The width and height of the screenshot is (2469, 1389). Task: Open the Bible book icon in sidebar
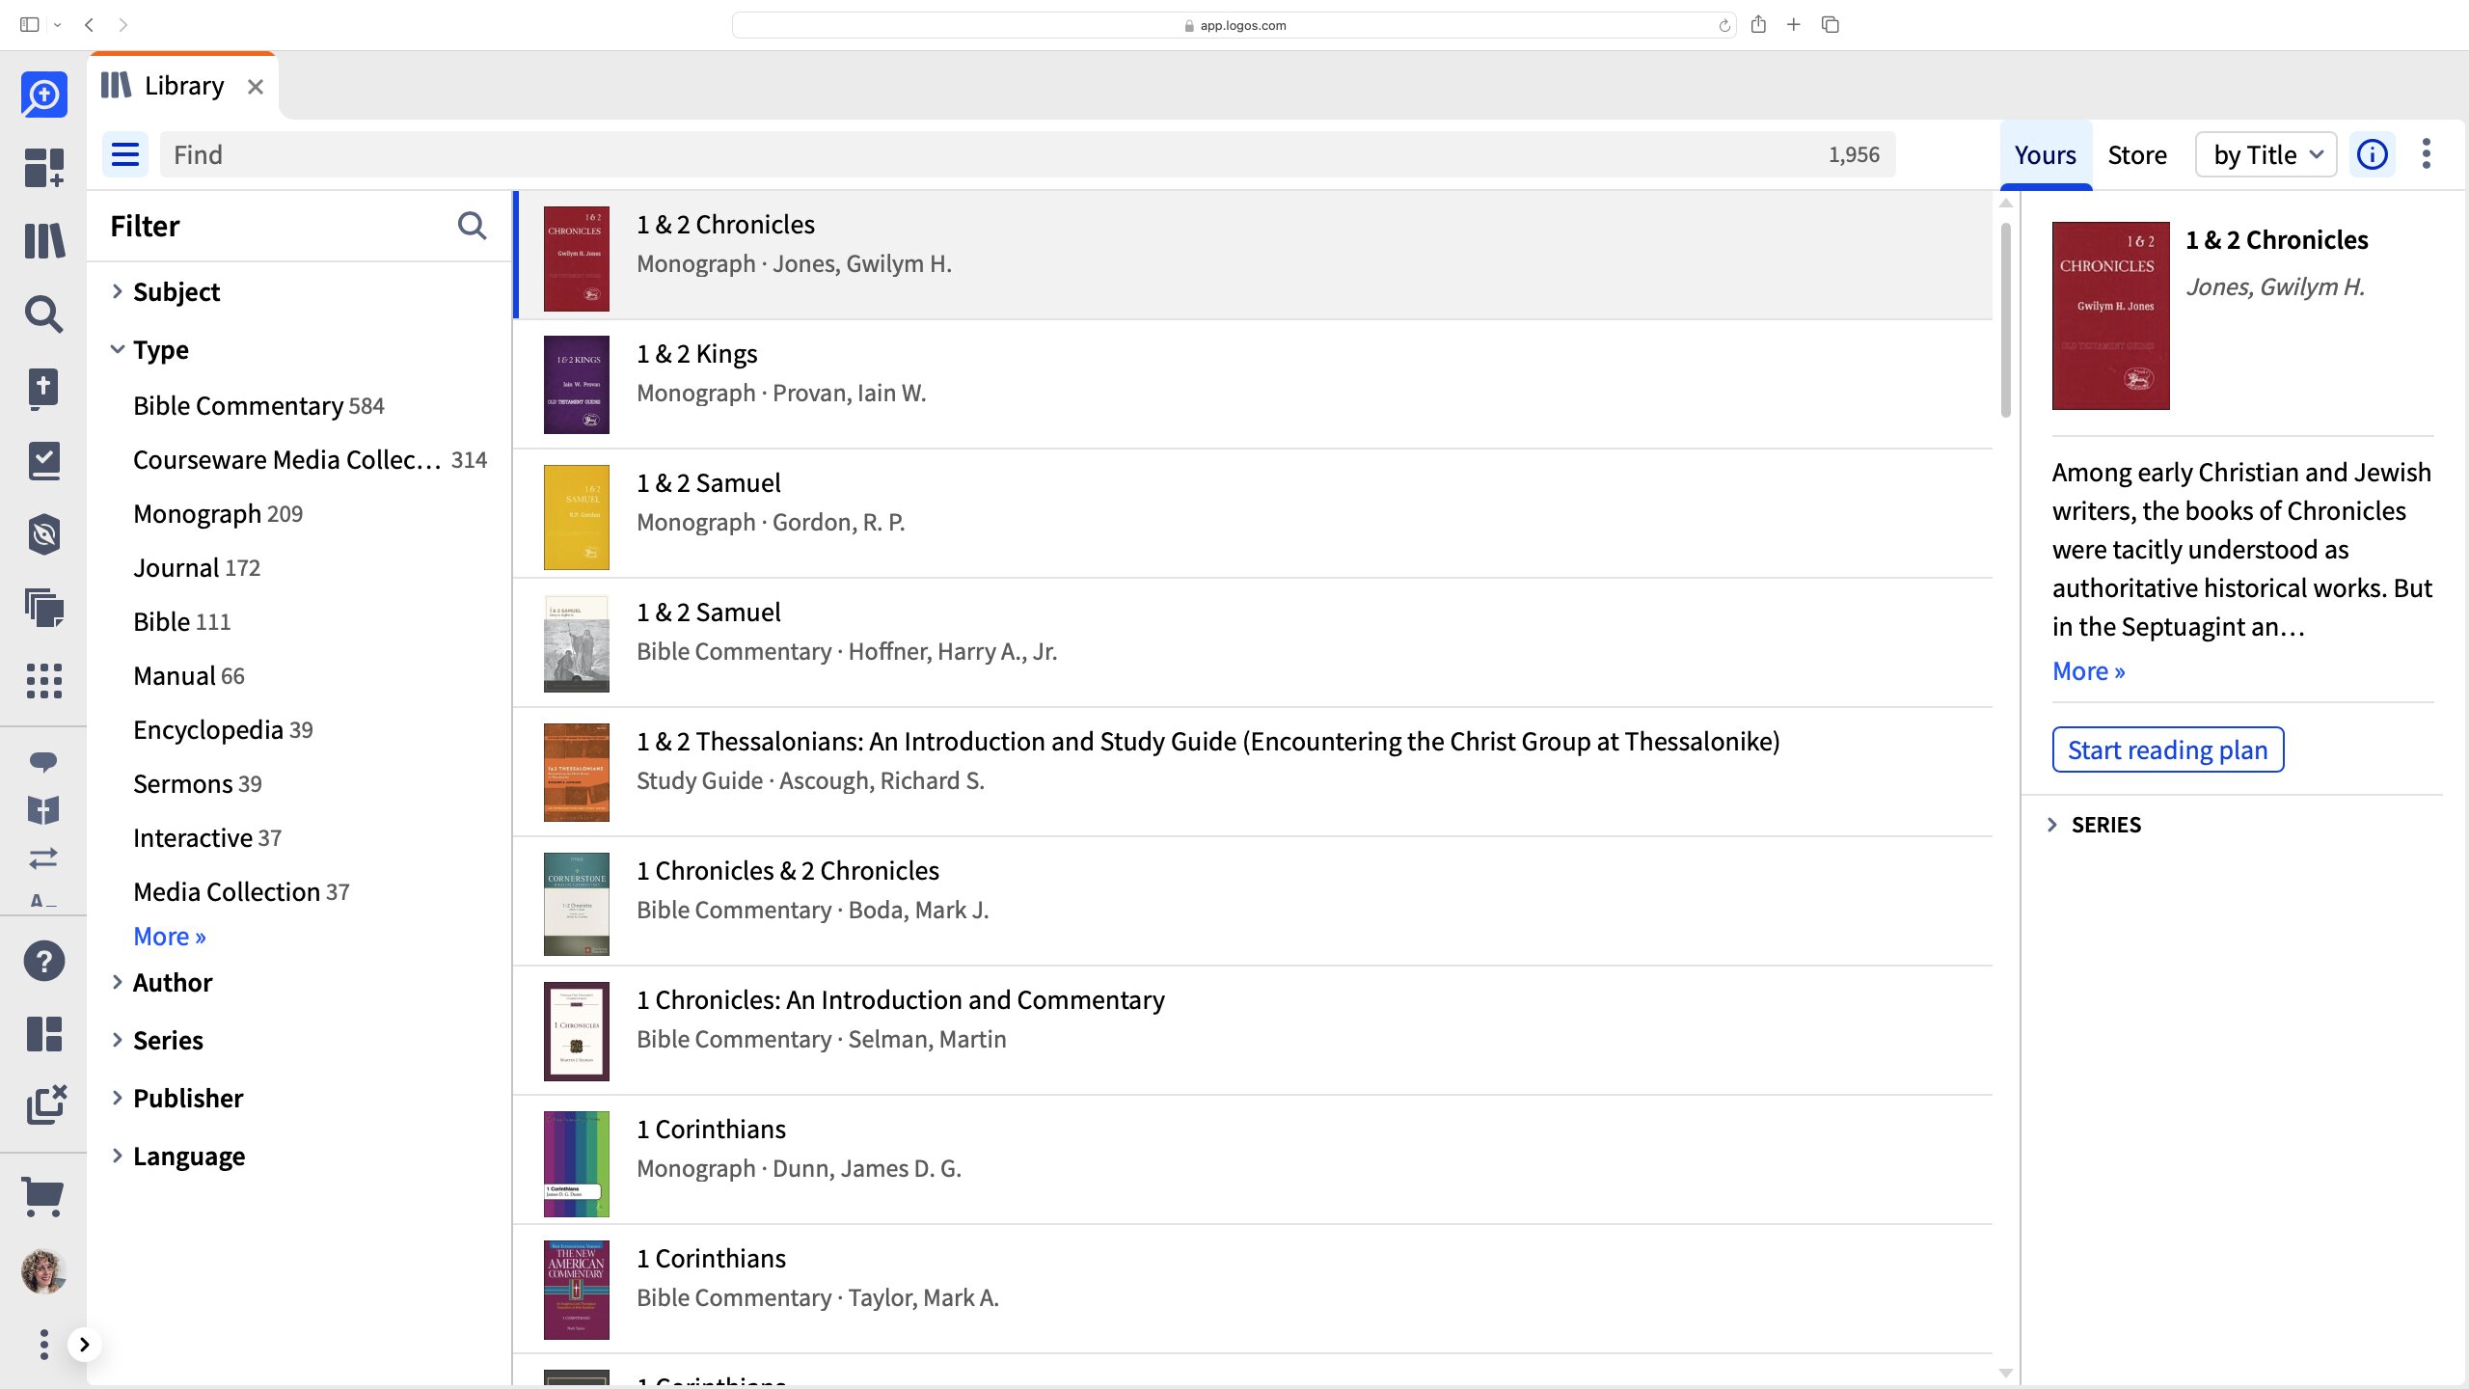point(44,388)
